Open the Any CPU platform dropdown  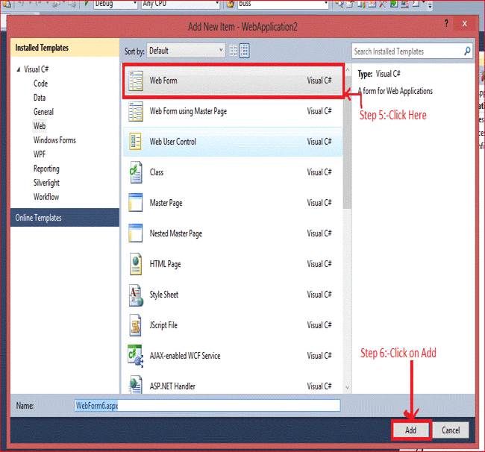pyautogui.click(x=181, y=4)
